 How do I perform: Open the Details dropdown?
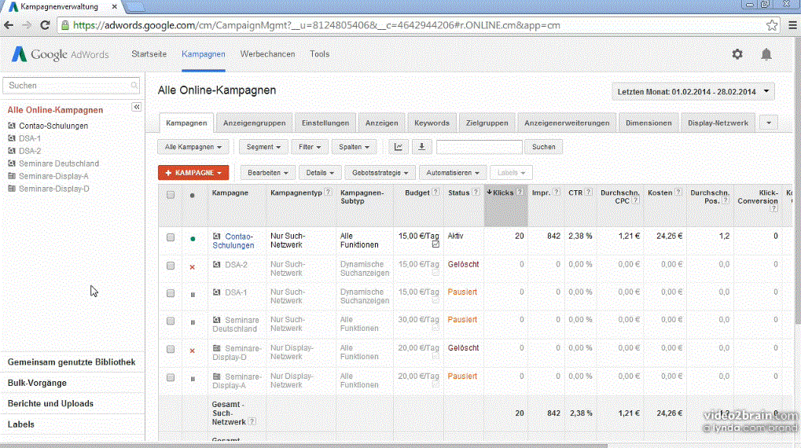(x=320, y=173)
